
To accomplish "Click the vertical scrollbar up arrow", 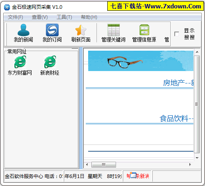I will [x=197, y=52].
